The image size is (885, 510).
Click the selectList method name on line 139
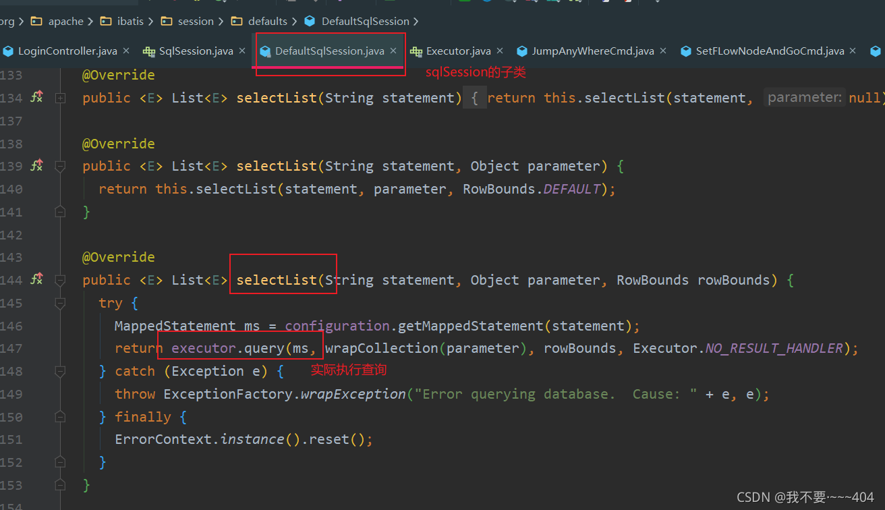[x=277, y=166]
